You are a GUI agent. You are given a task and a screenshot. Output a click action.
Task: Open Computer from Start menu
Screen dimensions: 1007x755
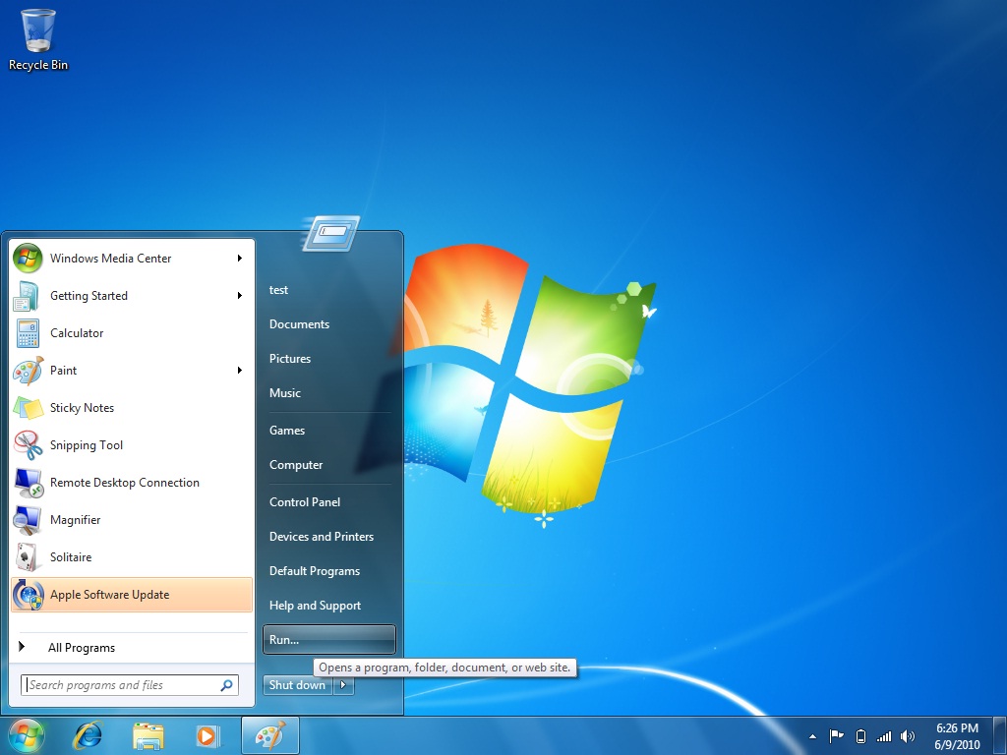tap(295, 465)
